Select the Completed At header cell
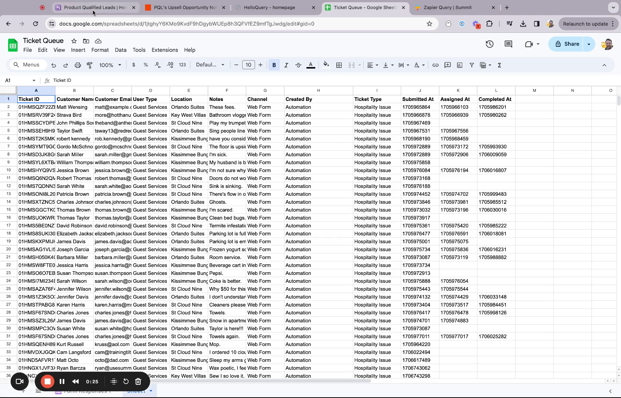This screenshot has height=398, width=621. [x=496, y=99]
